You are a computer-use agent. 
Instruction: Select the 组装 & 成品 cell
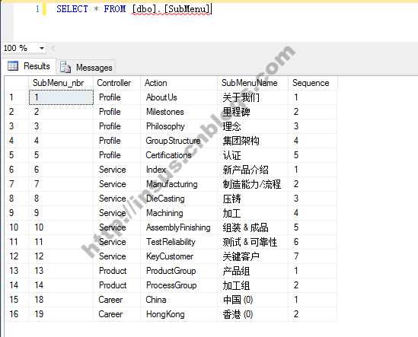pyautogui.click(x=253, y=227)
